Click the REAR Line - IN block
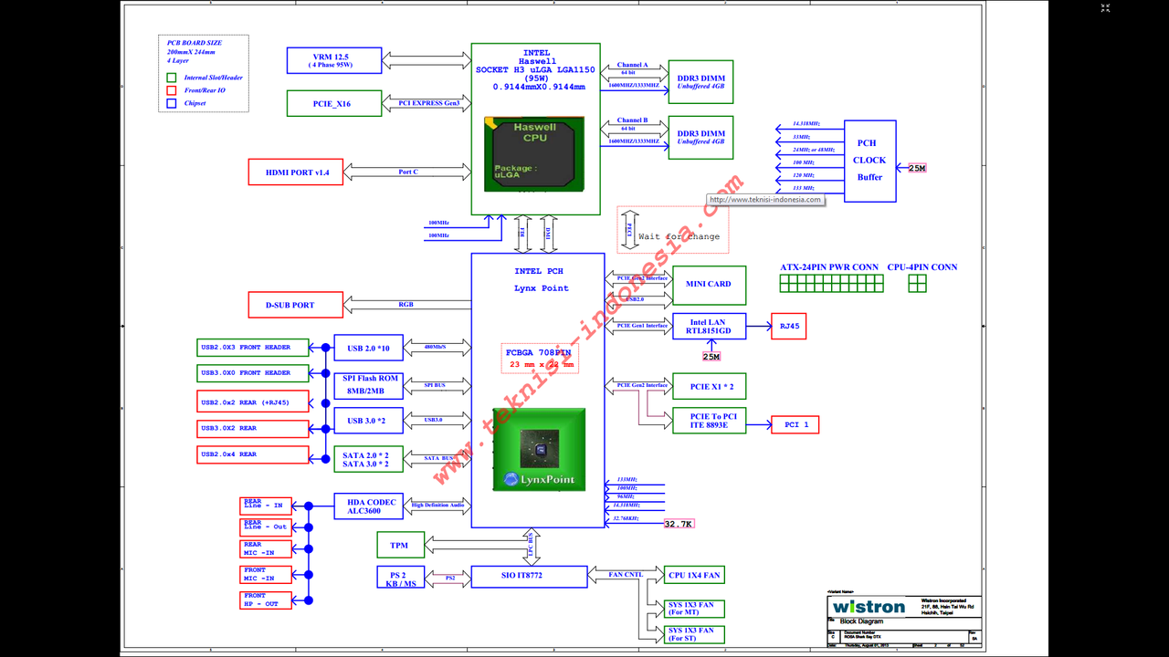The width and height of the screenshot is (1169, 657). click(x=267, y=505)
